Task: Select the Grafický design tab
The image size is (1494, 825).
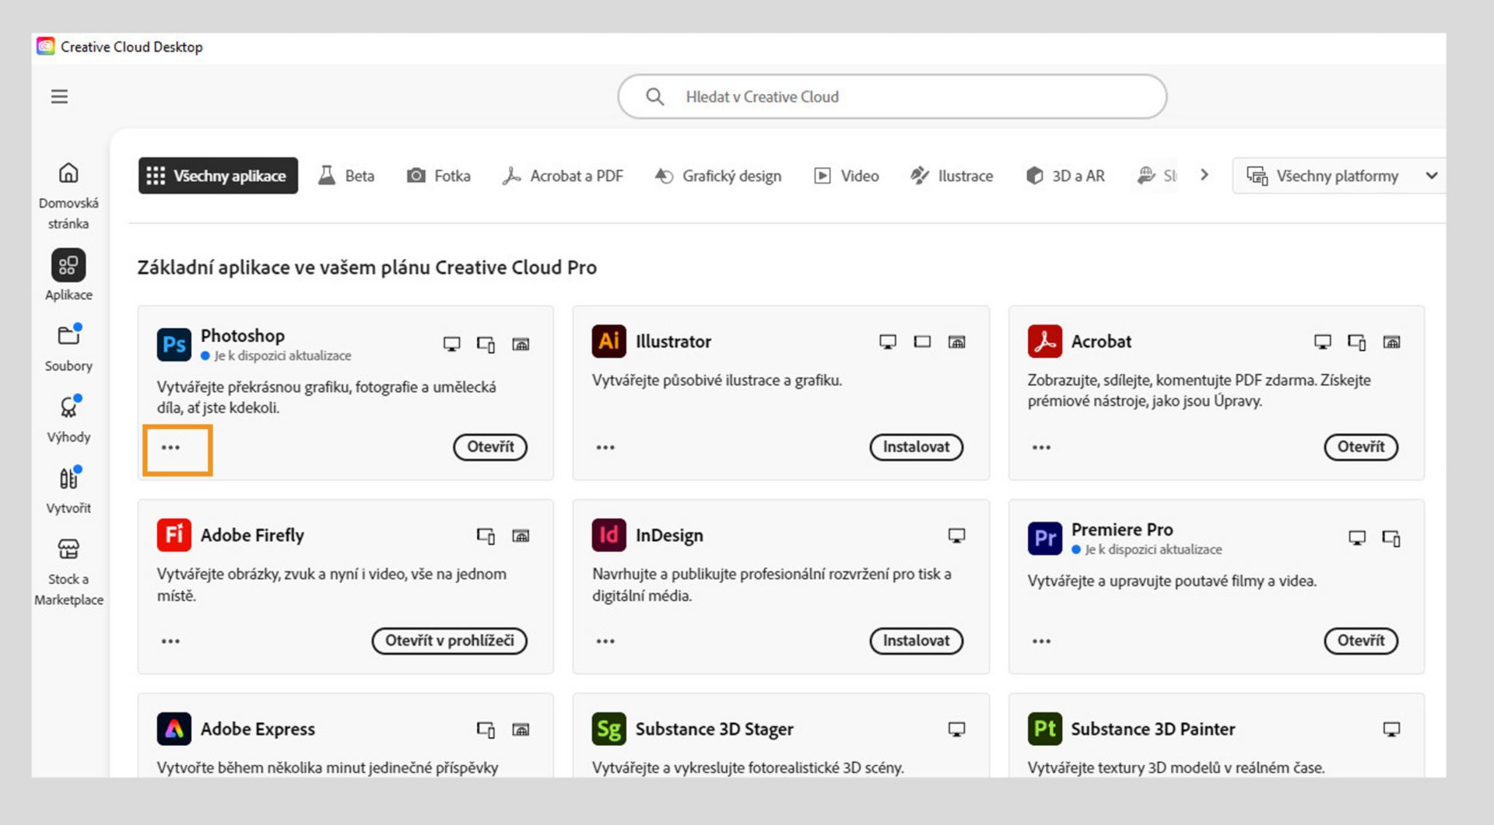Action: click(717, 176)
